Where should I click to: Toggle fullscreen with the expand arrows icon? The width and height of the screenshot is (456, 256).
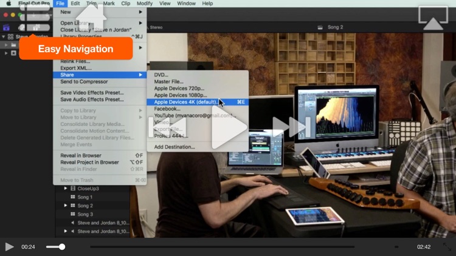(x=447, y=247)
